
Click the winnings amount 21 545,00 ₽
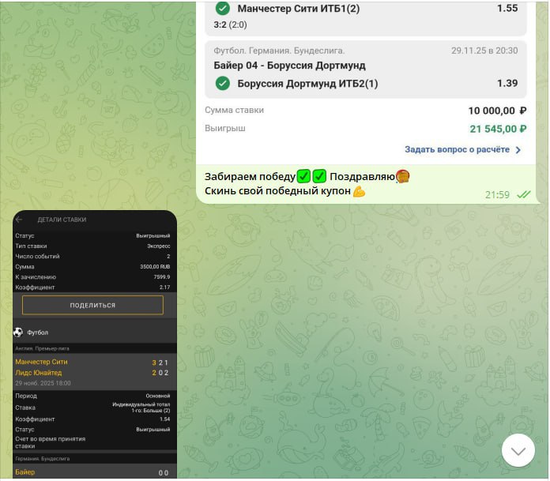[x=497, y=129]
